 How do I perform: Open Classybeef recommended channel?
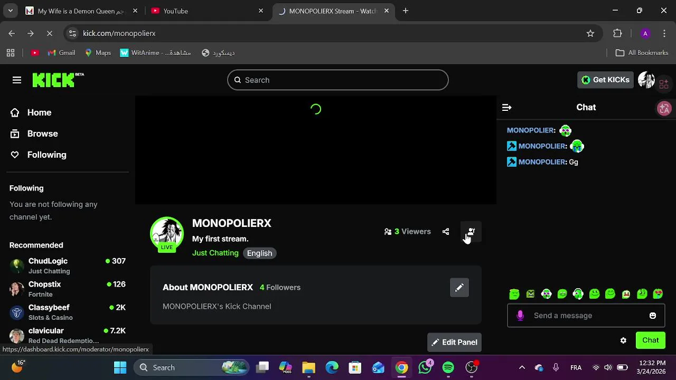point(68,312)
